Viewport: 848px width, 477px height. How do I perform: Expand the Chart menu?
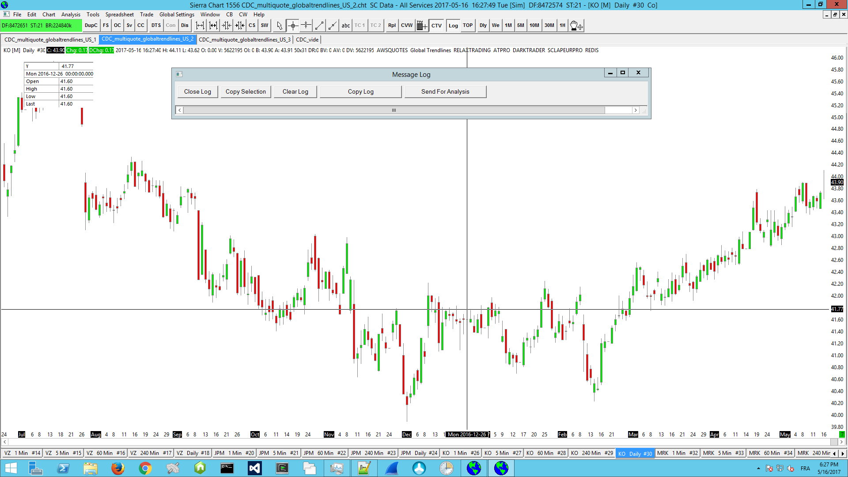pos(49,15)
